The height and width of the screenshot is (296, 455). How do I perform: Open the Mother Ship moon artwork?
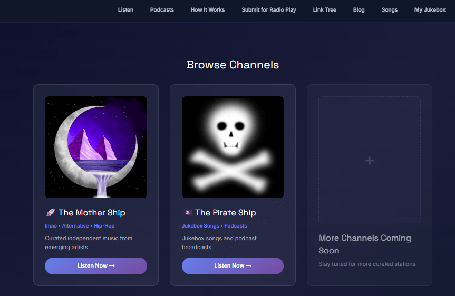coord(96,147)
